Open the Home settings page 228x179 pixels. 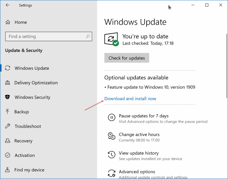pos(21,22)
